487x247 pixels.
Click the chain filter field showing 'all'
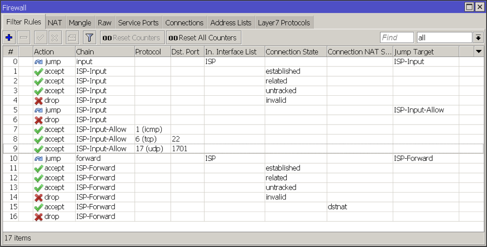coord(445,38)
